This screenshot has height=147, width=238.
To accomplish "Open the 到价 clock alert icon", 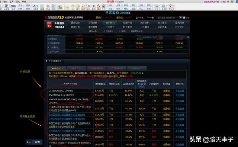I will 83,7.
